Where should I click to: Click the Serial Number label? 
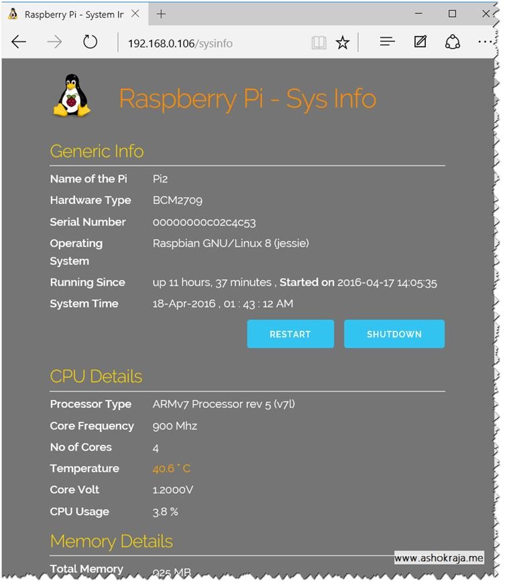tap(88, 222)
